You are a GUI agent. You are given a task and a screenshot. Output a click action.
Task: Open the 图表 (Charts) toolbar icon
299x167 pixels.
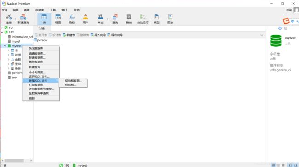click(x=170, y=19)
